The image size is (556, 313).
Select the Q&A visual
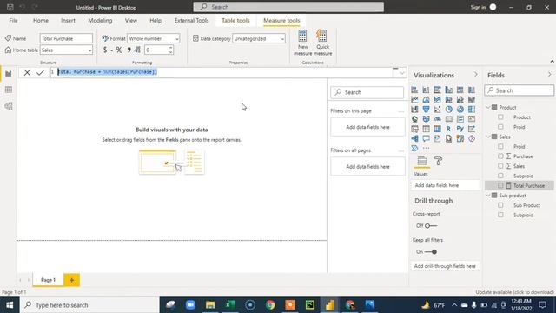pyautogui.click(x=426, y=138)
